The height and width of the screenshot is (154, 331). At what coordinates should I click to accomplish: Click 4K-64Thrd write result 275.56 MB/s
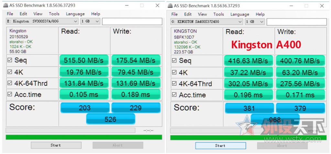click(x=300, y=84)
